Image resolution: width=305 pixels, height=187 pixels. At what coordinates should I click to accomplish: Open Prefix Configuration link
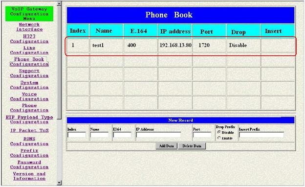(x=29, y=153)
